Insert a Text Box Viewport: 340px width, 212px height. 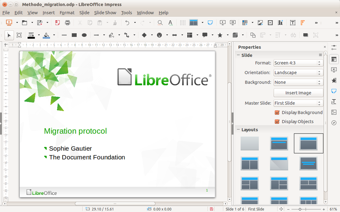point(292,23)
